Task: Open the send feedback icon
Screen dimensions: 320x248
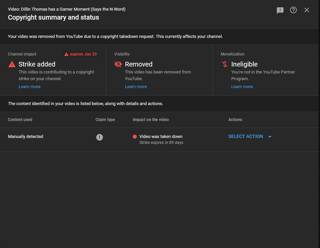Action: coord(280,10)
